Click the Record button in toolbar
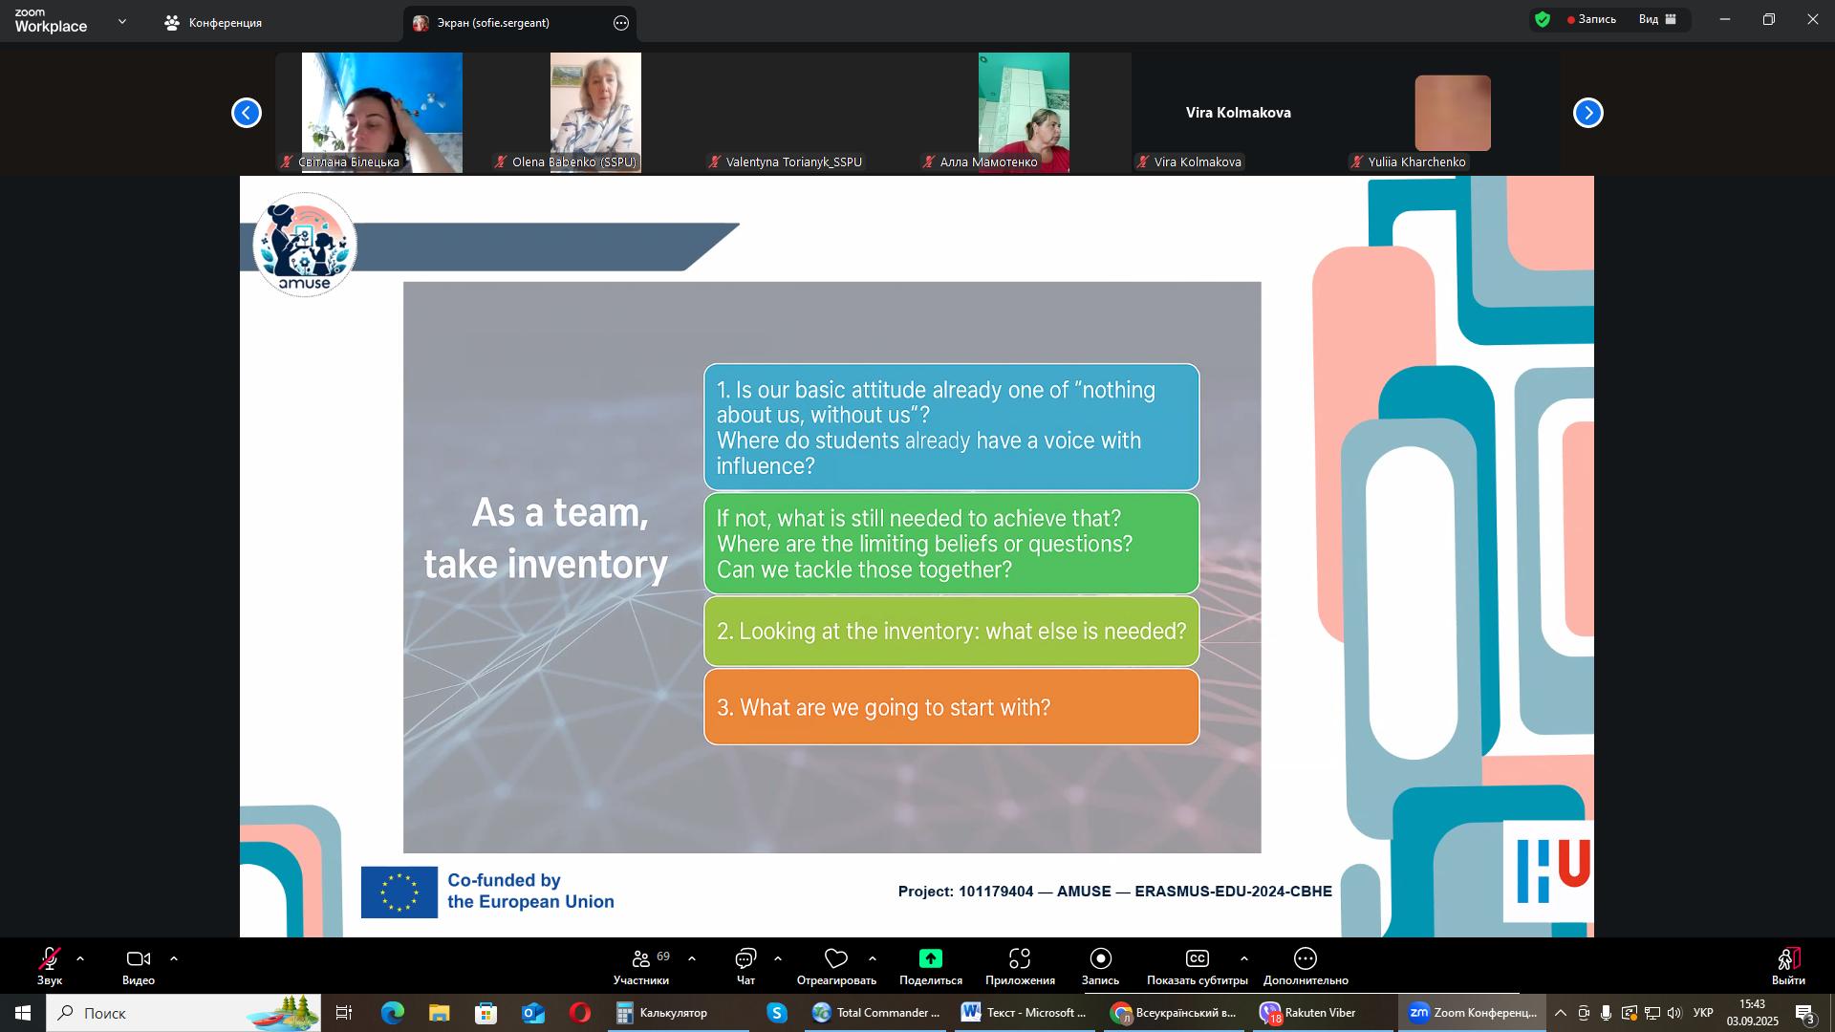 [x=1100, y=959]
